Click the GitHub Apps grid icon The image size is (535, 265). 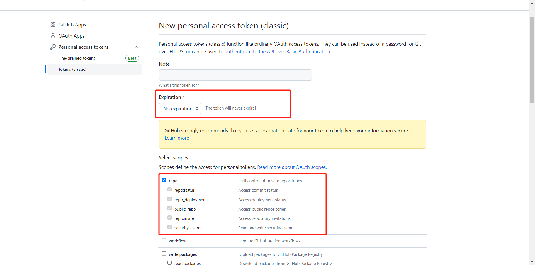pos(53,25)
